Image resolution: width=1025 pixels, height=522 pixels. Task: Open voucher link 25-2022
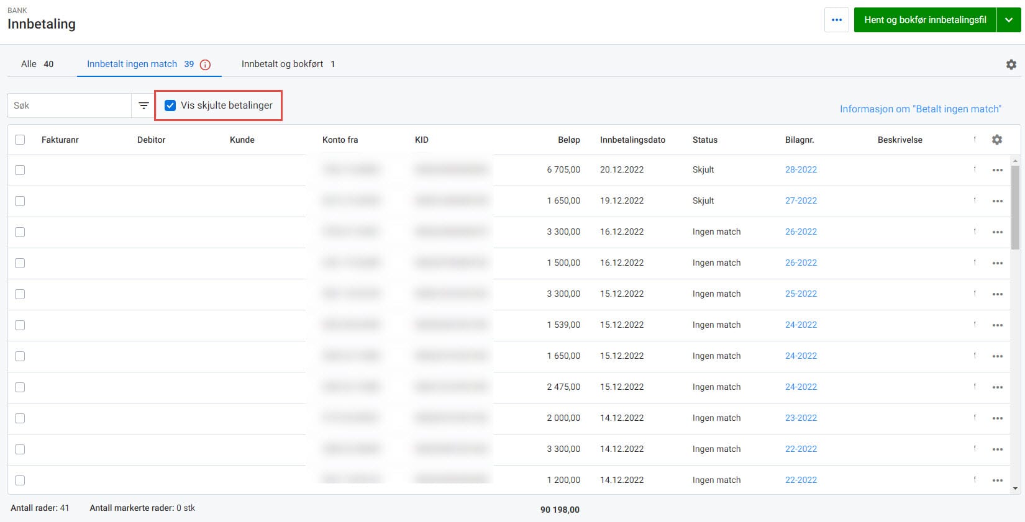tap(801, 294)
